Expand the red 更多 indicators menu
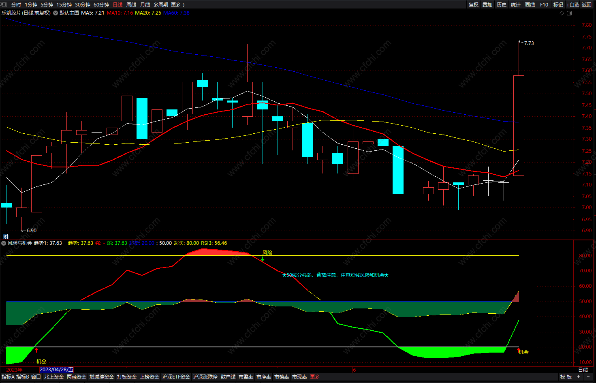The width and height of the screenshot is (596, 383). pyautogui.click(x=315, y=377)
